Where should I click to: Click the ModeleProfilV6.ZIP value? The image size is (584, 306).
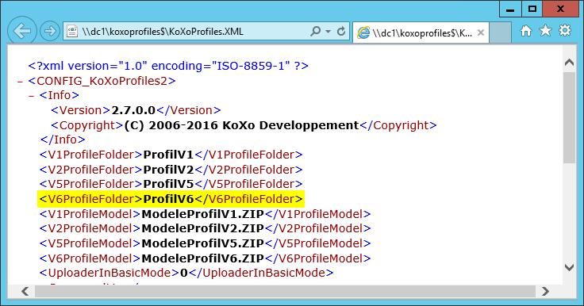click(202, 258)
